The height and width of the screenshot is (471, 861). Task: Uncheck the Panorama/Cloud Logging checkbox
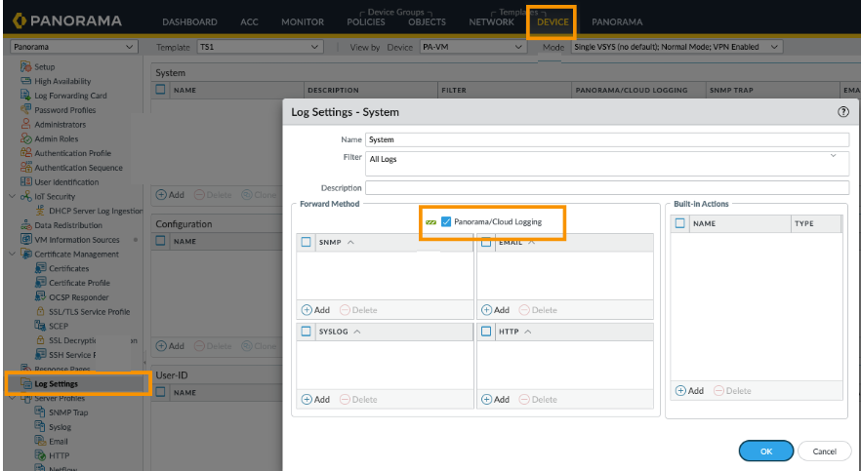coord(446,222)
